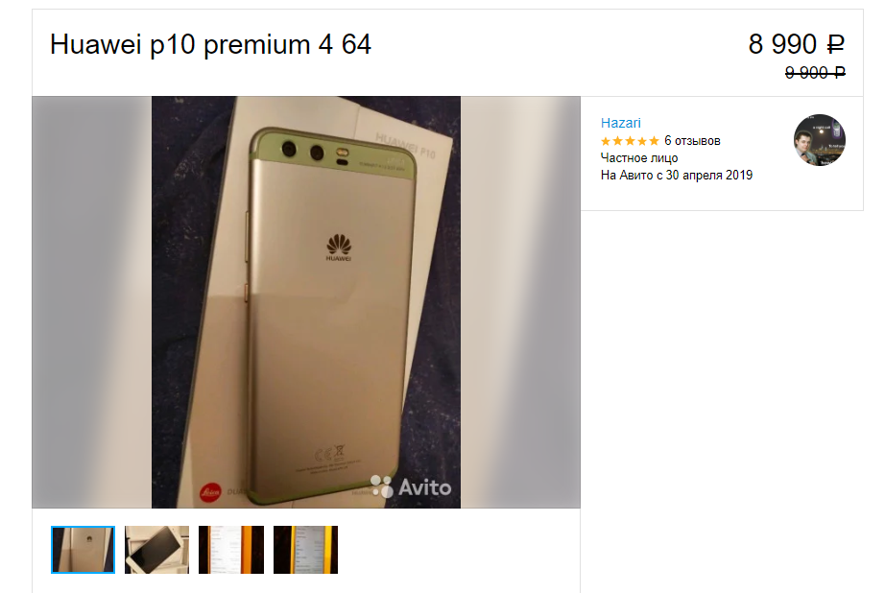Click the Частное лицо seller type label
Viewport: 885px width, 593px height.
point(639,158)
